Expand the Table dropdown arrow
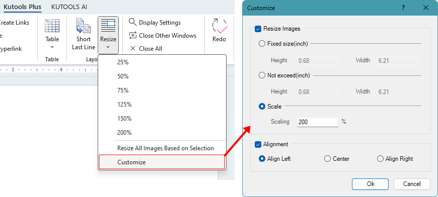The height and width of the screenshot is (197, 438). (52, 47)
